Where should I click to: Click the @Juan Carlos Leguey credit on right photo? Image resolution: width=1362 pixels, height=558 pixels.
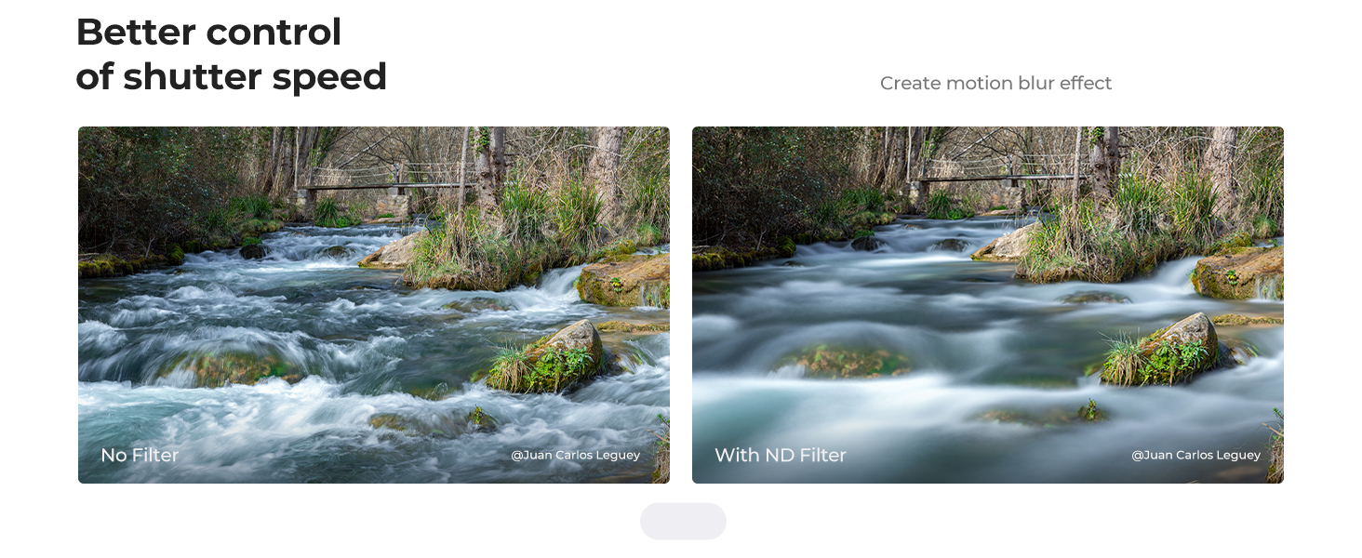1195,456
